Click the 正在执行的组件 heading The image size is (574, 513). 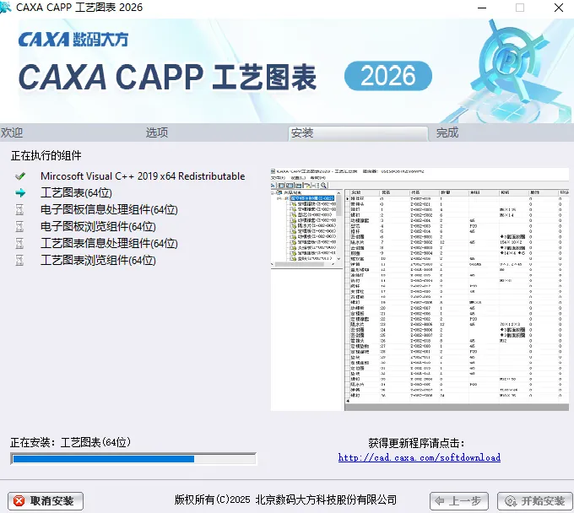[46, 155]
